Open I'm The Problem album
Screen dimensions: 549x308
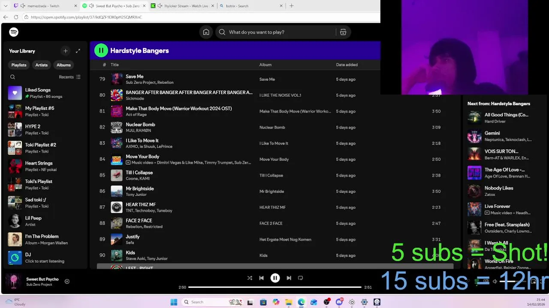pyautogui.click(x=45, y=240)
